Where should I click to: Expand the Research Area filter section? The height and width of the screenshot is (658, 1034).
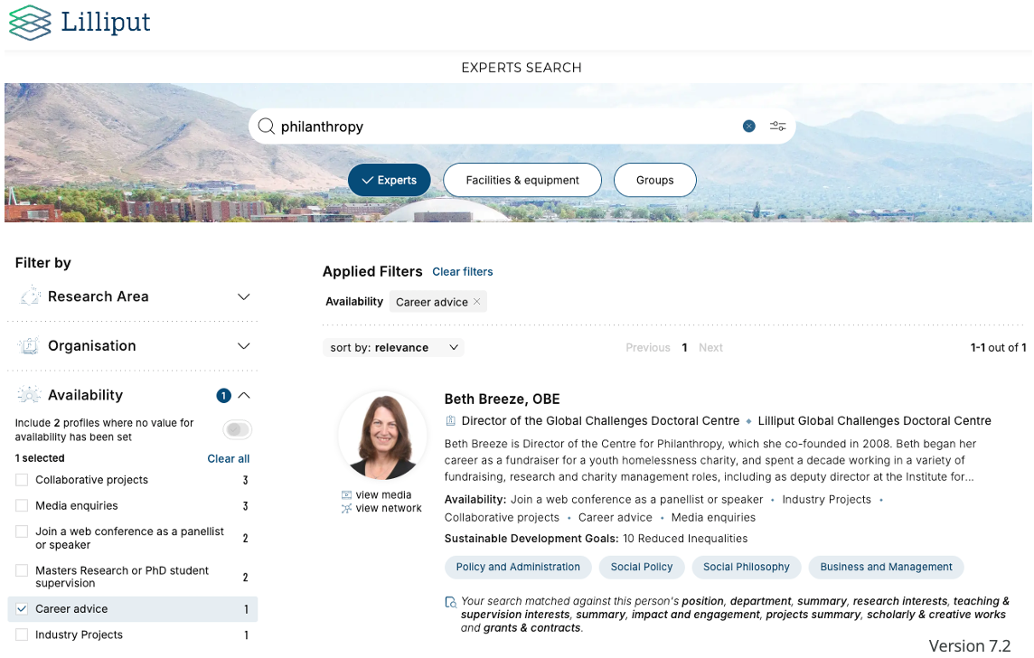[243, 296]
